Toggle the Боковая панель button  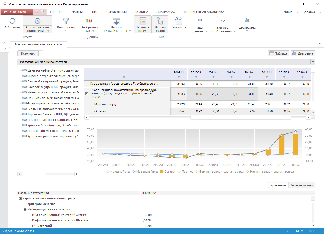click(143, 24)
